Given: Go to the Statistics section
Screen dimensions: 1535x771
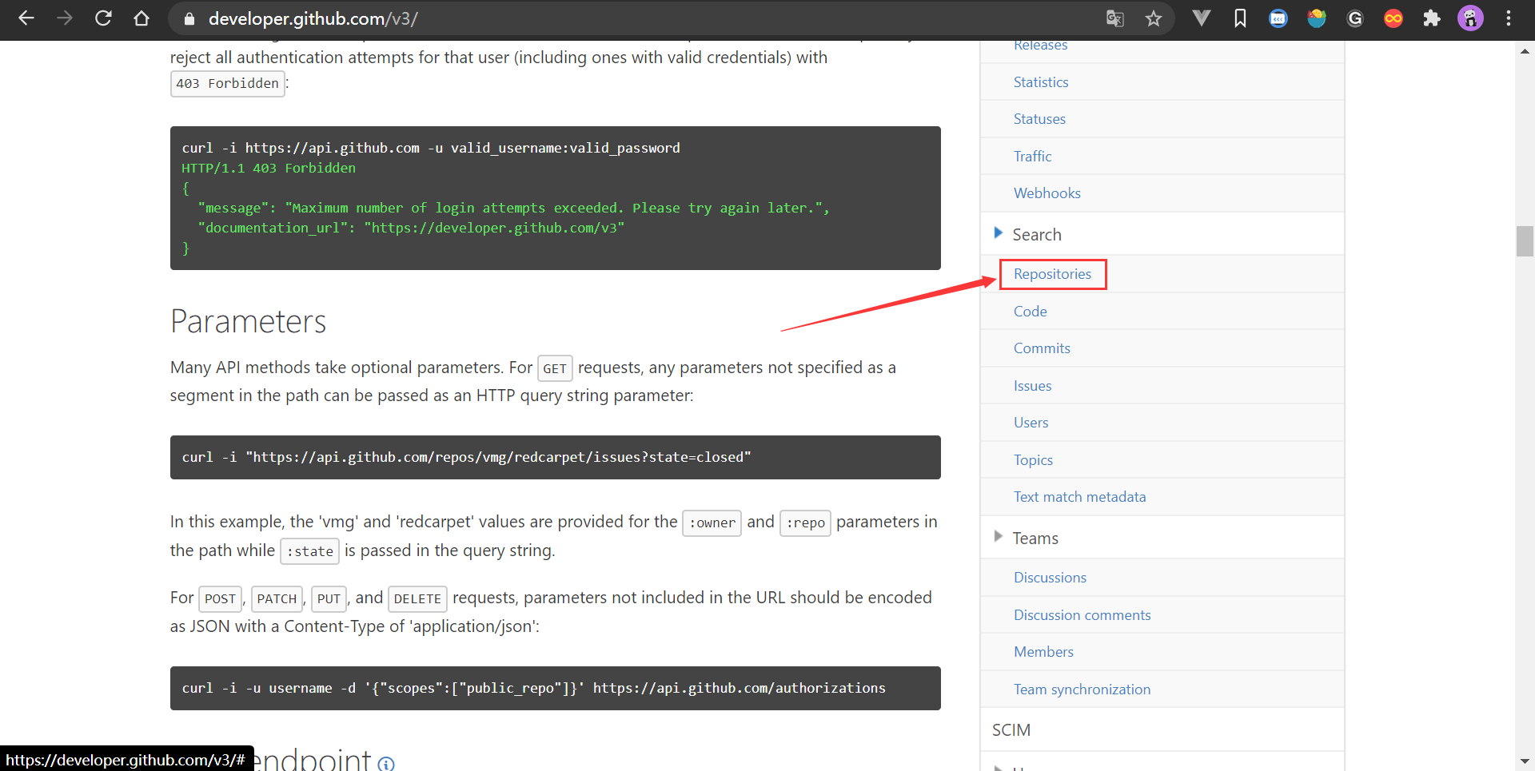Looking at the screenshot, I should [1040, 81].
